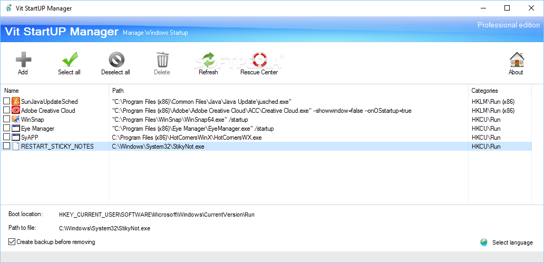Sort by the Categories column header
Screen dimensions: 544x263
(500, 91)
